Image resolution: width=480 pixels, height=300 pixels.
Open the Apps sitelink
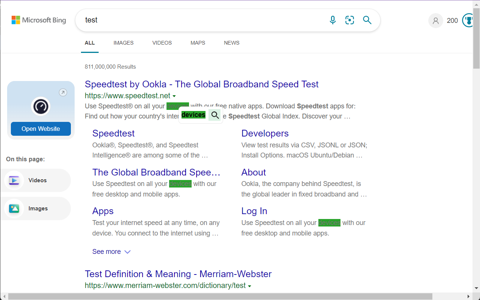click(x=103, y=211)
